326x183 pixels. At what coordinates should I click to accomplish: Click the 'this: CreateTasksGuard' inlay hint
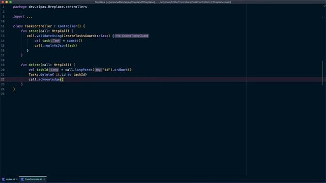pos(131,36)
